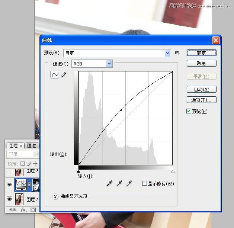The image size is (234, 228).
Task: Hide the 图层 2 layer with eye icon
Action: coord(10,200)
